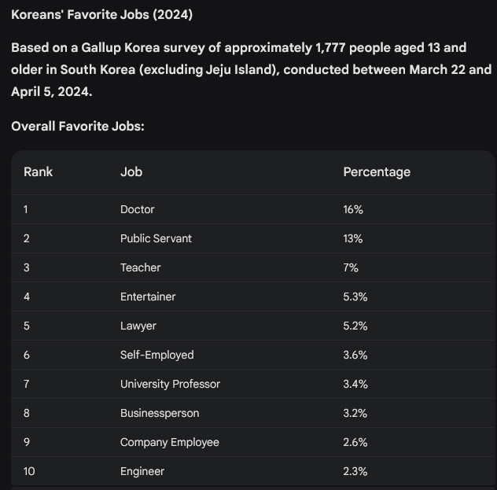Click the Rank column header
This screenshot has height=490, width=497.
(x=38, y=172)
